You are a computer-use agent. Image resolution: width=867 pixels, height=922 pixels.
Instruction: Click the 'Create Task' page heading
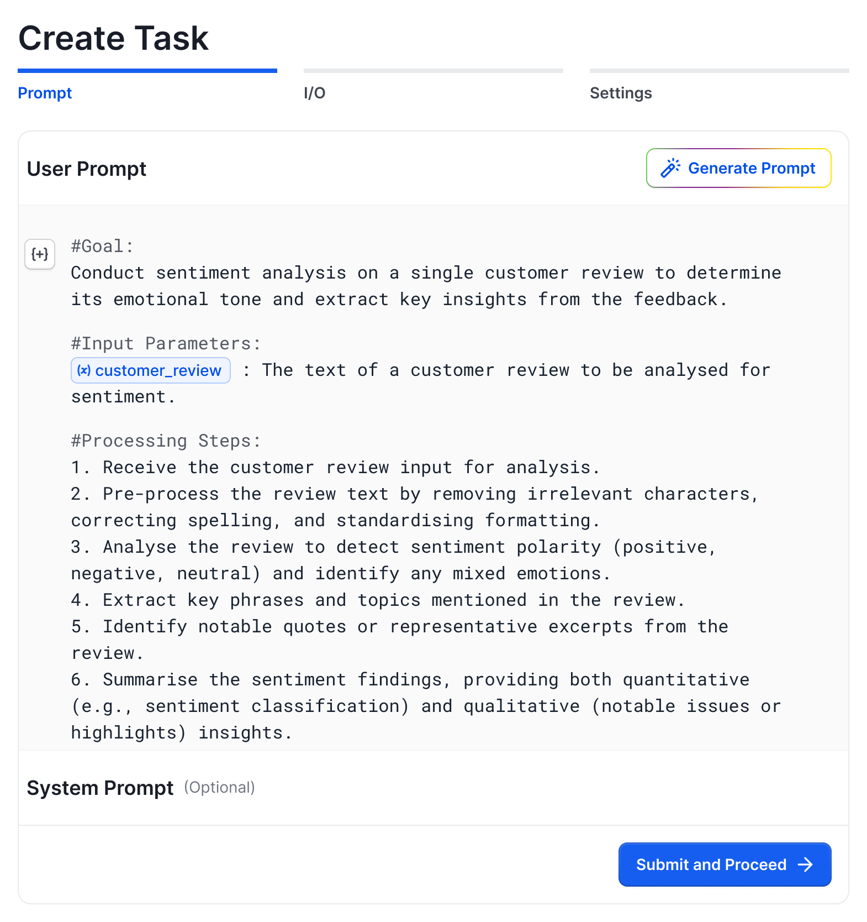(x=113, y=38)
